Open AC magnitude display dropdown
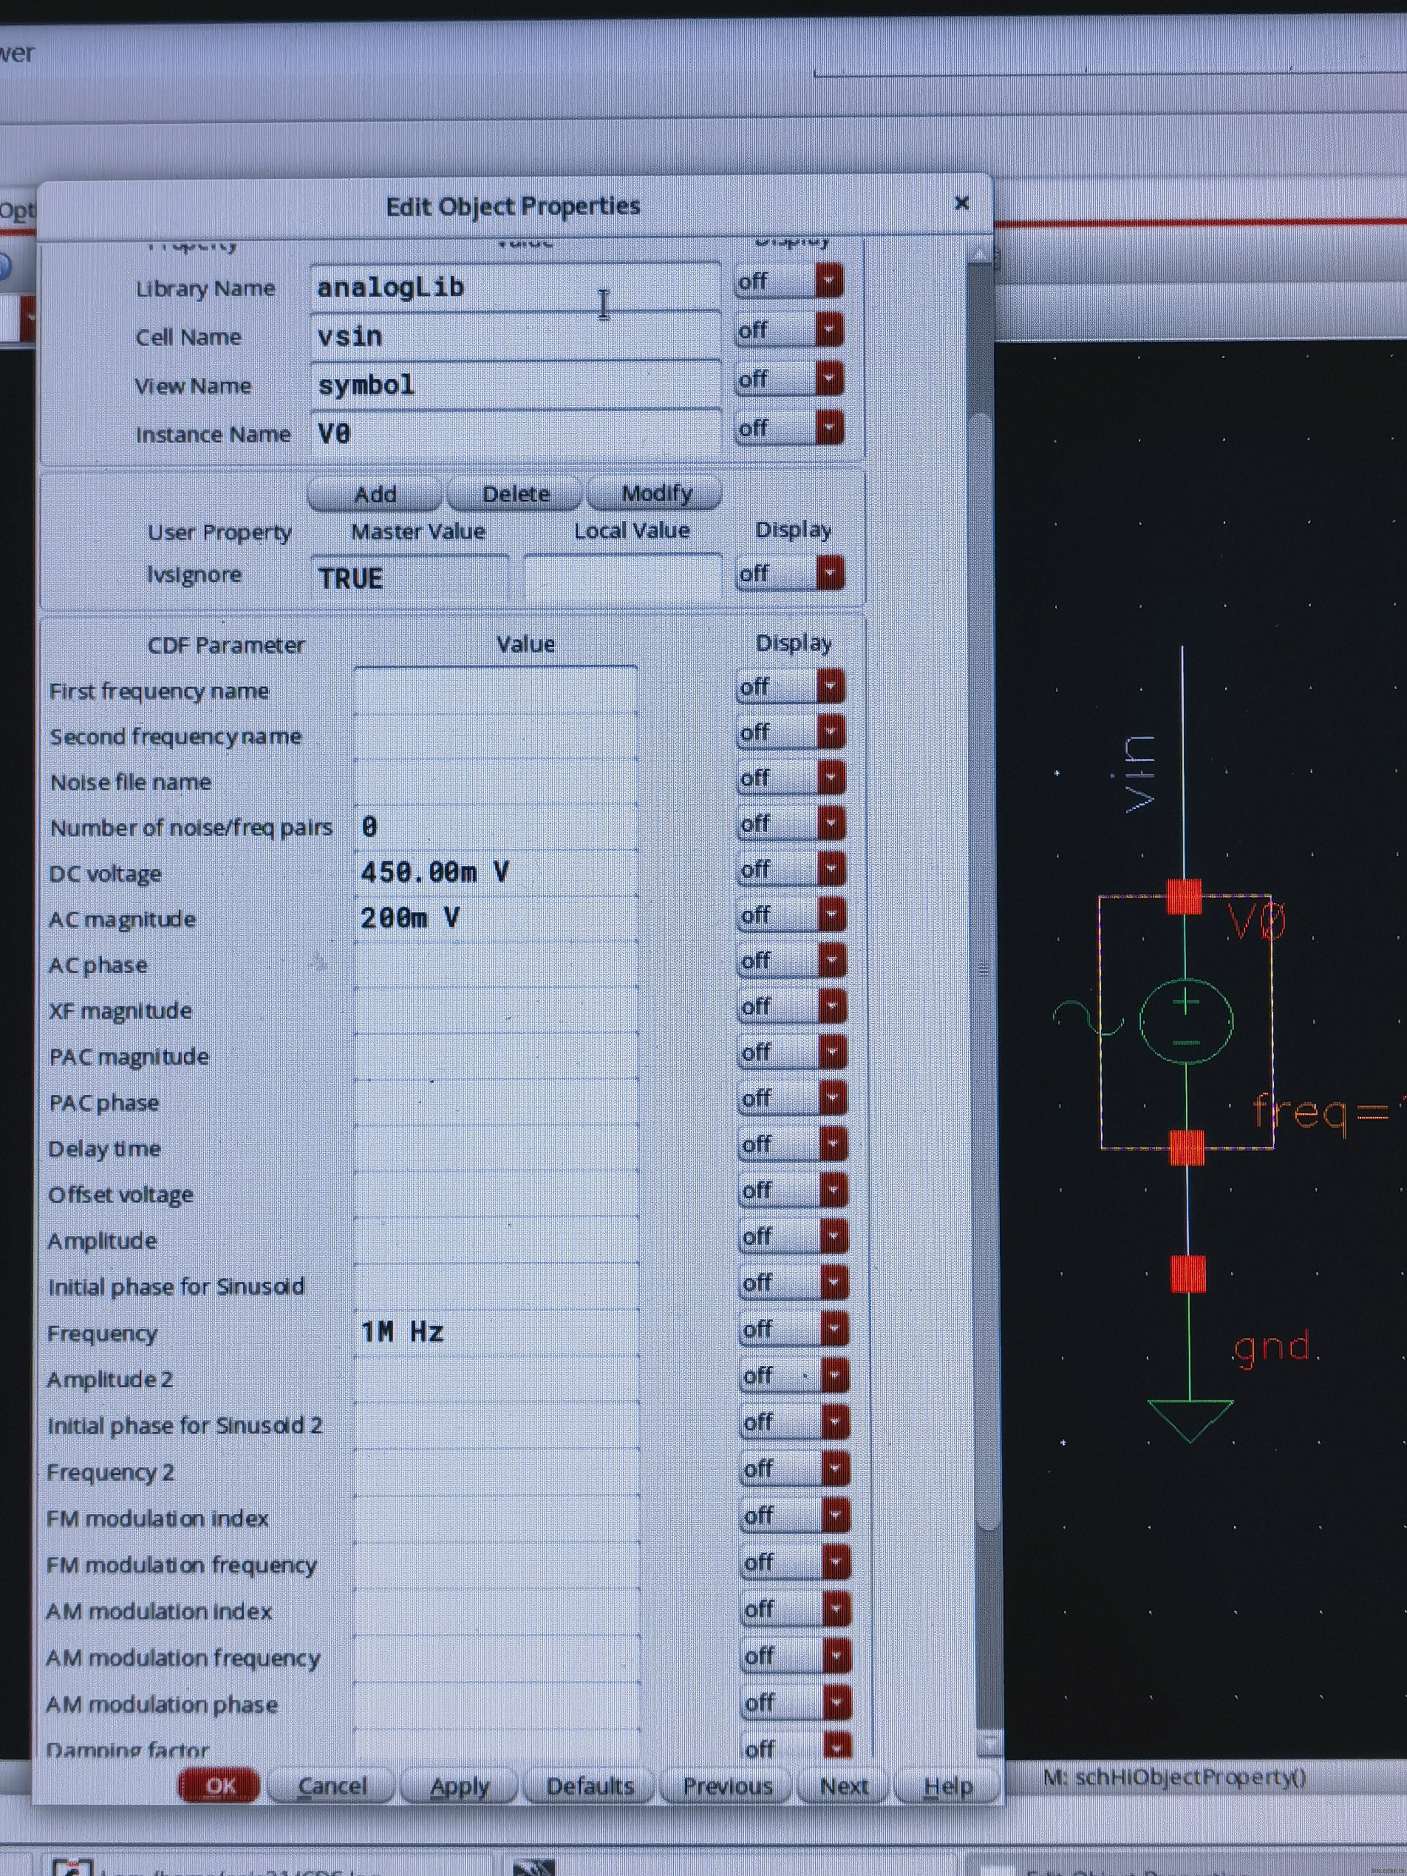Viewport: 1407px width, 1876px height. [x=791, y=915]
